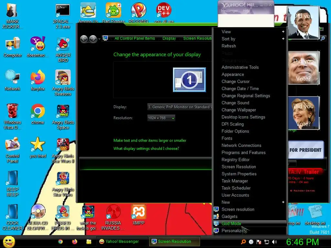Open the COCK CLEANER desktop shortcut
Image resolution: width=331 pixels, height=248 pixels.
[13, 217]
